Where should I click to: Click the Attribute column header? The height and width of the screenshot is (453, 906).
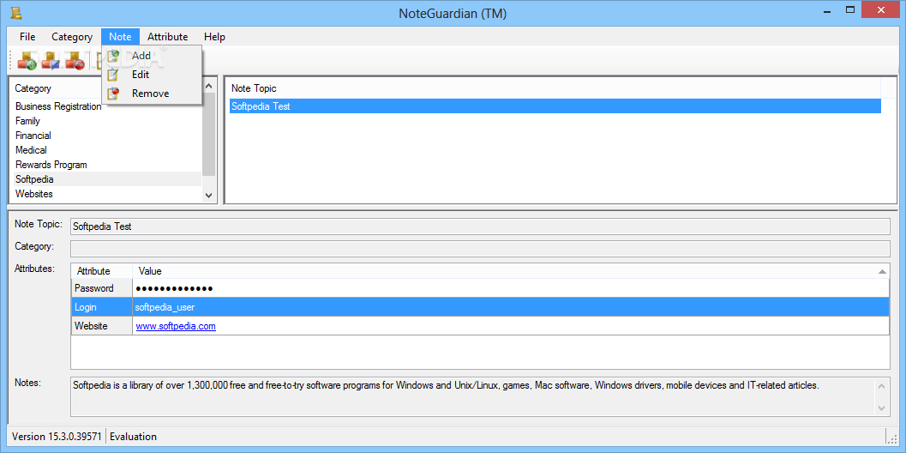pos(102,271)
